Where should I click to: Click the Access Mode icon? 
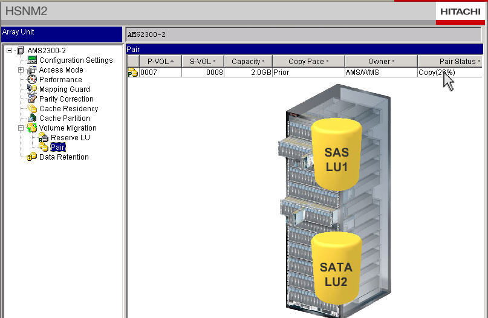(x=31, y=70)
